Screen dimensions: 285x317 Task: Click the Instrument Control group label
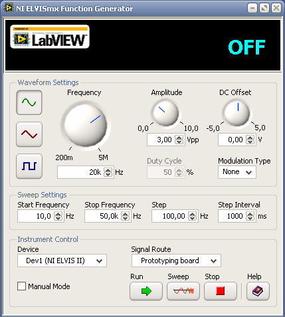tap(48, 239)
